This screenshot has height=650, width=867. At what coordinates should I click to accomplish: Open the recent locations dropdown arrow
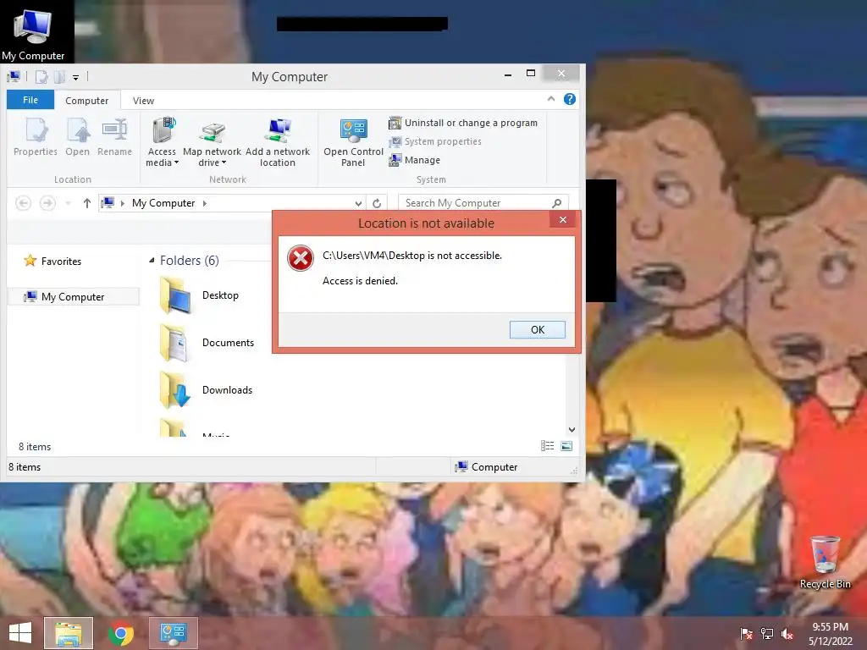click(68, 203)
